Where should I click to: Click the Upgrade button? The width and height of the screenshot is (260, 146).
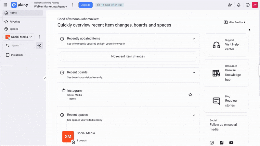(85, 5)
